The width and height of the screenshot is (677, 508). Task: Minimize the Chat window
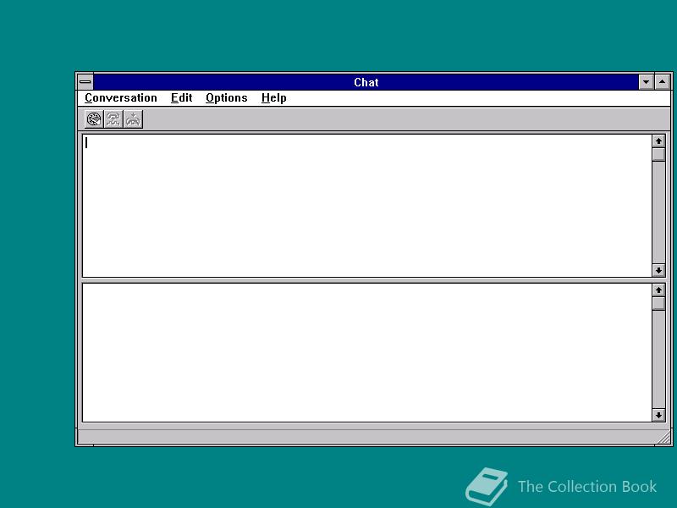point(646,81)
